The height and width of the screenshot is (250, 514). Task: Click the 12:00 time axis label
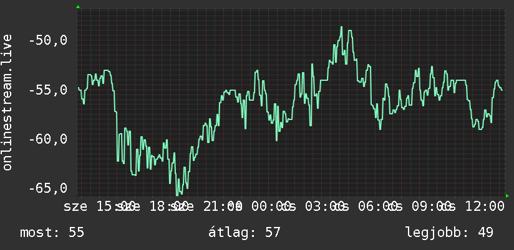[x=485, y=206]
